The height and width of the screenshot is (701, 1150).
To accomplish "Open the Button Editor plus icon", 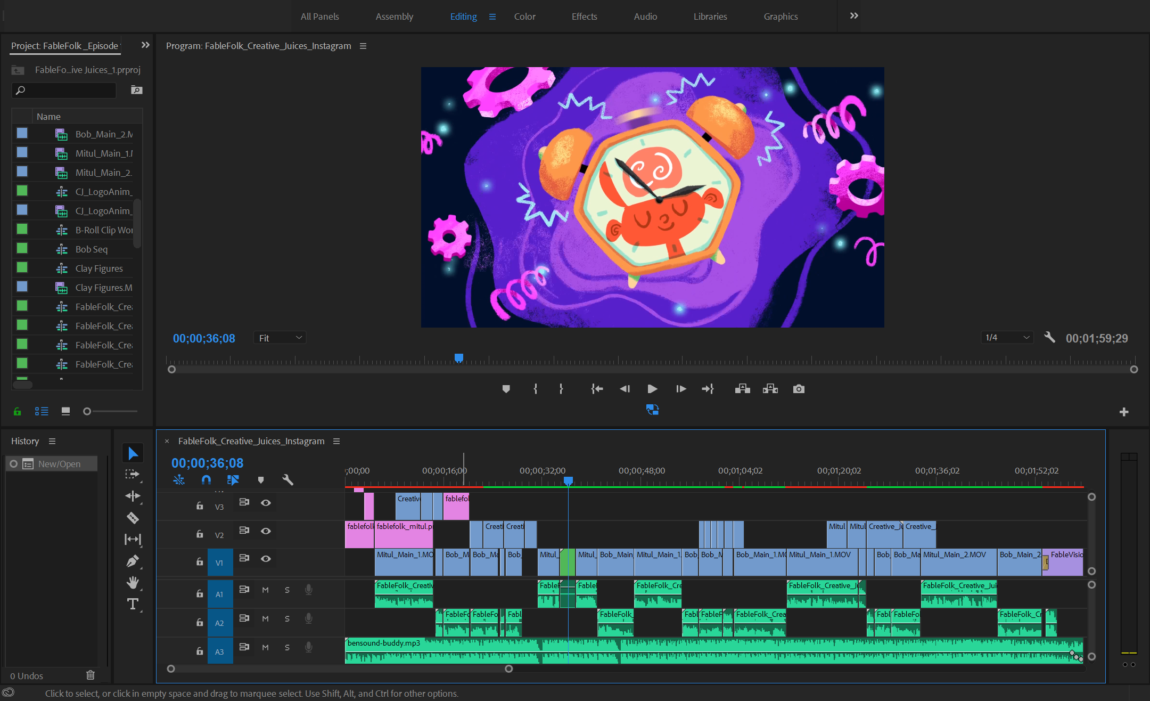I will pyautogui.click(x=1124, y=412).
